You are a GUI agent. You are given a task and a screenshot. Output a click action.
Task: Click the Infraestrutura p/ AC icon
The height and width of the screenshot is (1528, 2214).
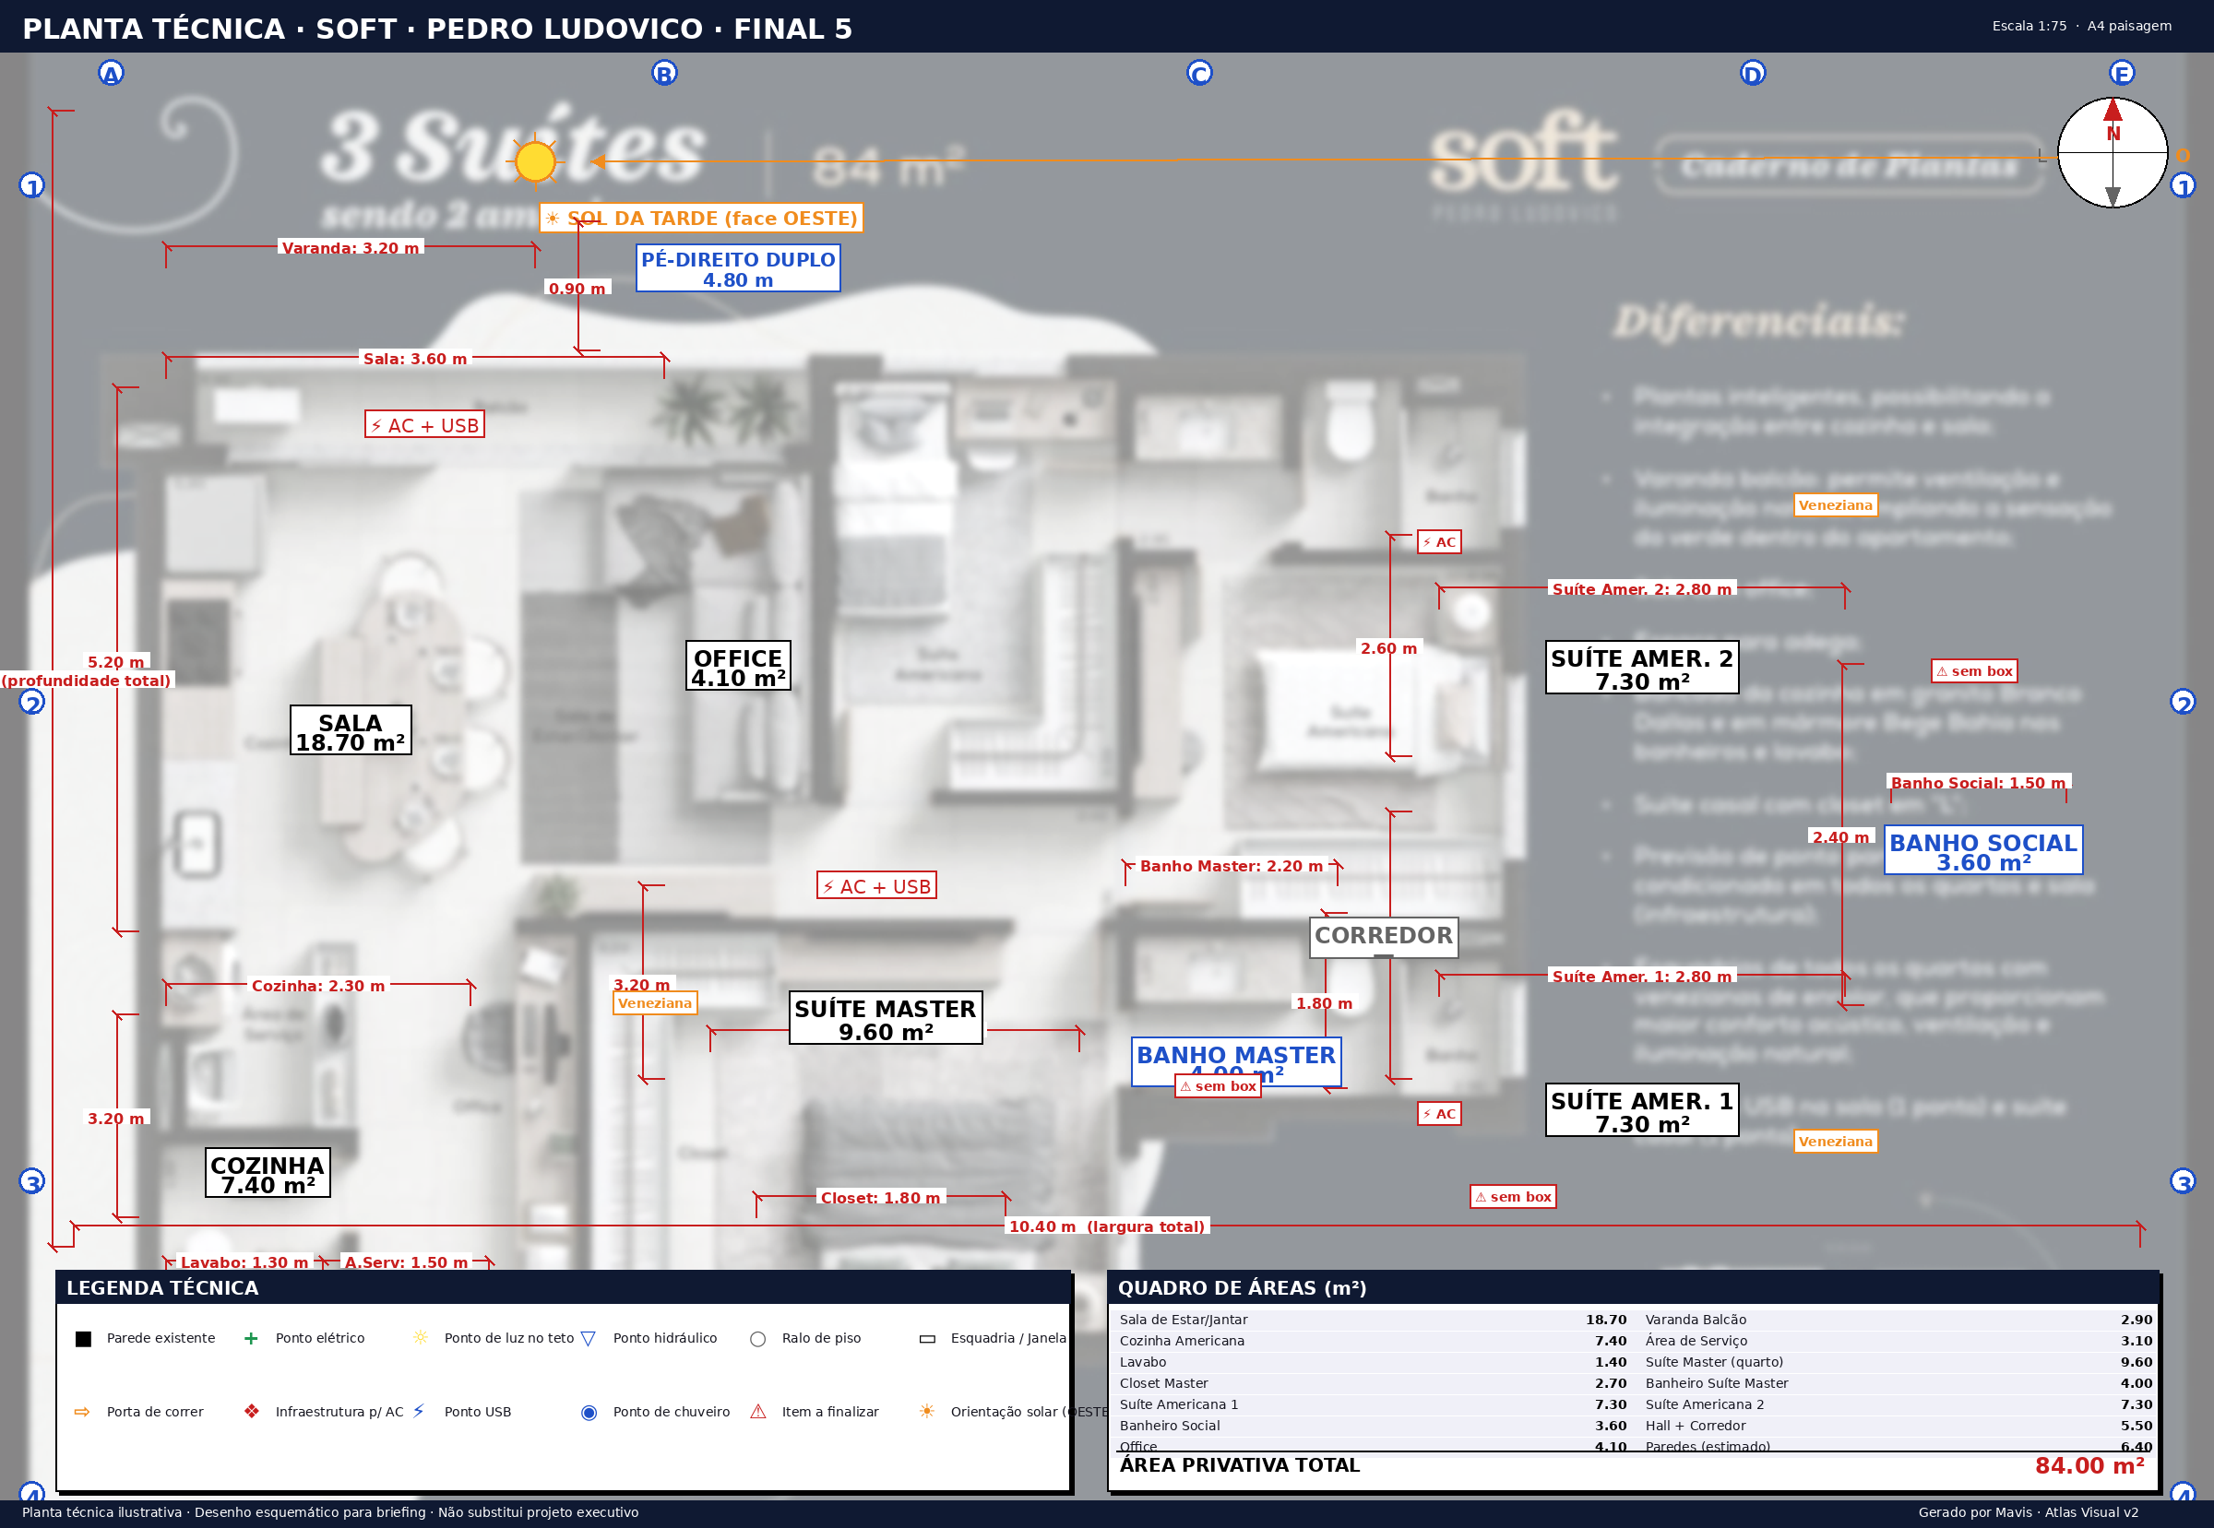pos(252,1411)
